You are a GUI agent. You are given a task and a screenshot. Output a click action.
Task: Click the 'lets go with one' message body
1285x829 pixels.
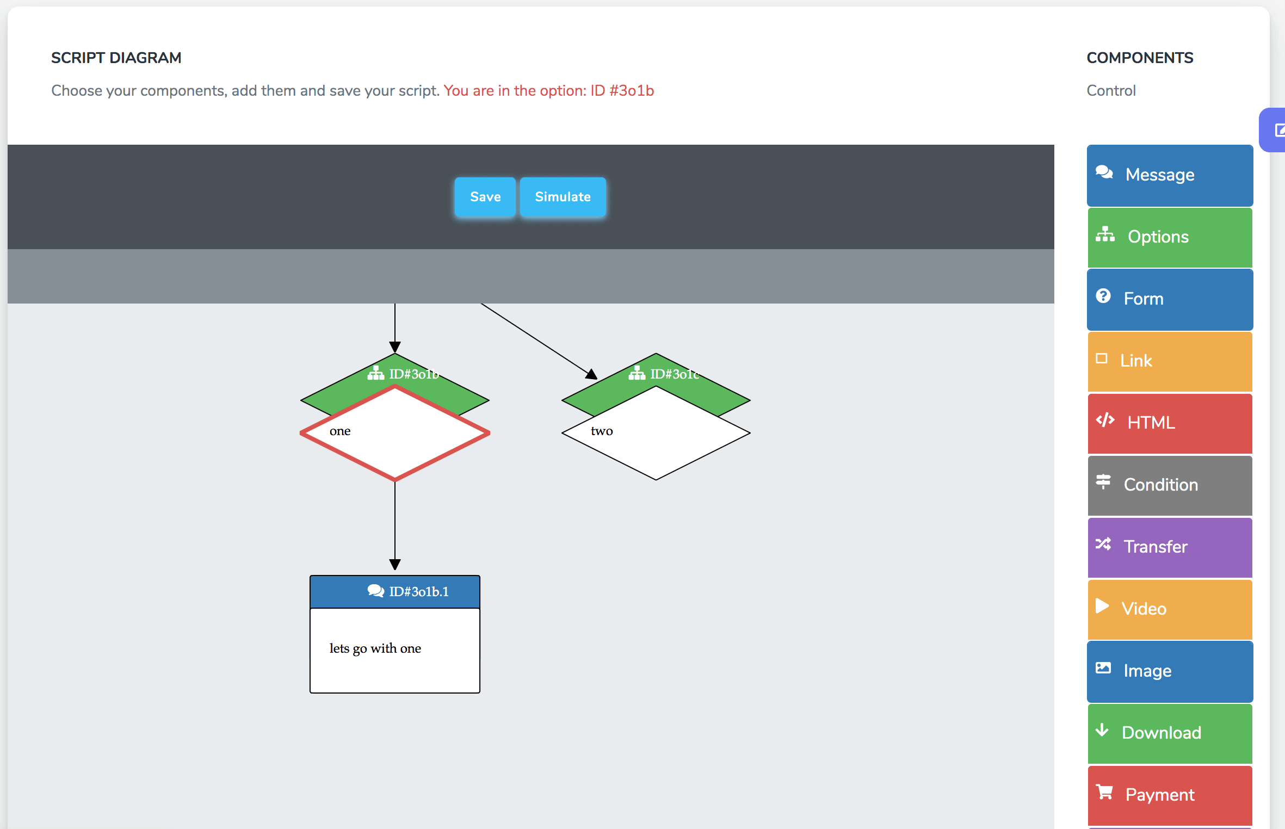(x=395, y=651)
